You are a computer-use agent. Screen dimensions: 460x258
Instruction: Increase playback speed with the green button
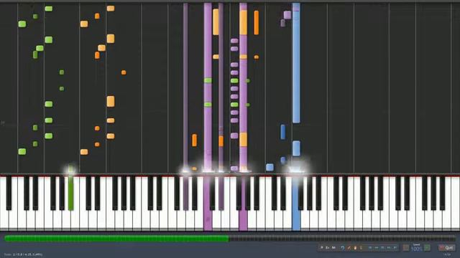(428, 248)
